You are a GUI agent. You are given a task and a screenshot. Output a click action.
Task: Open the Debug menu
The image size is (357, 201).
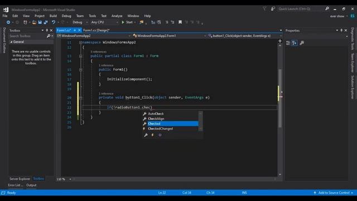coord(66,16)
